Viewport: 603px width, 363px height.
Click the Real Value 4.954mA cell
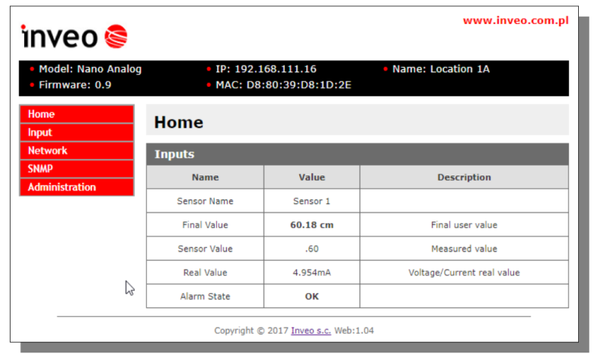[x=311, y=273]
